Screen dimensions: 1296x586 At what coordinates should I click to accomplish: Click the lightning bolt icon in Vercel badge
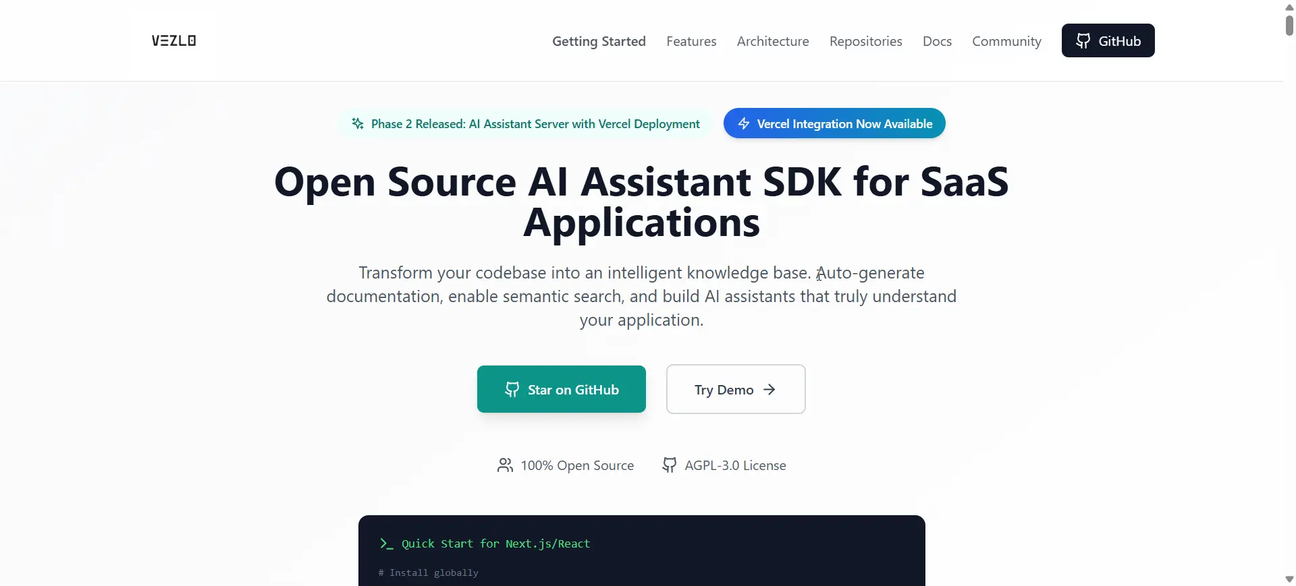744,123
